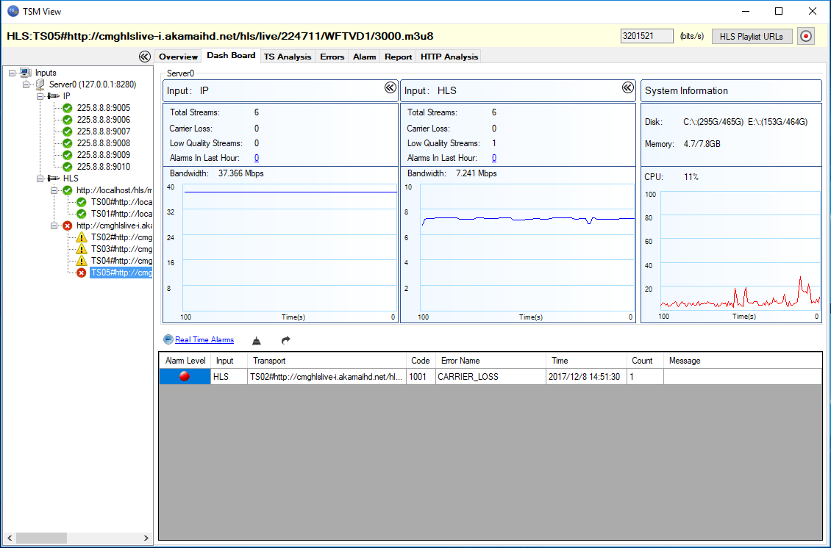Click the Server0 computer icon in the tree
Screen dimensions: 831x548
coord(38,84)
